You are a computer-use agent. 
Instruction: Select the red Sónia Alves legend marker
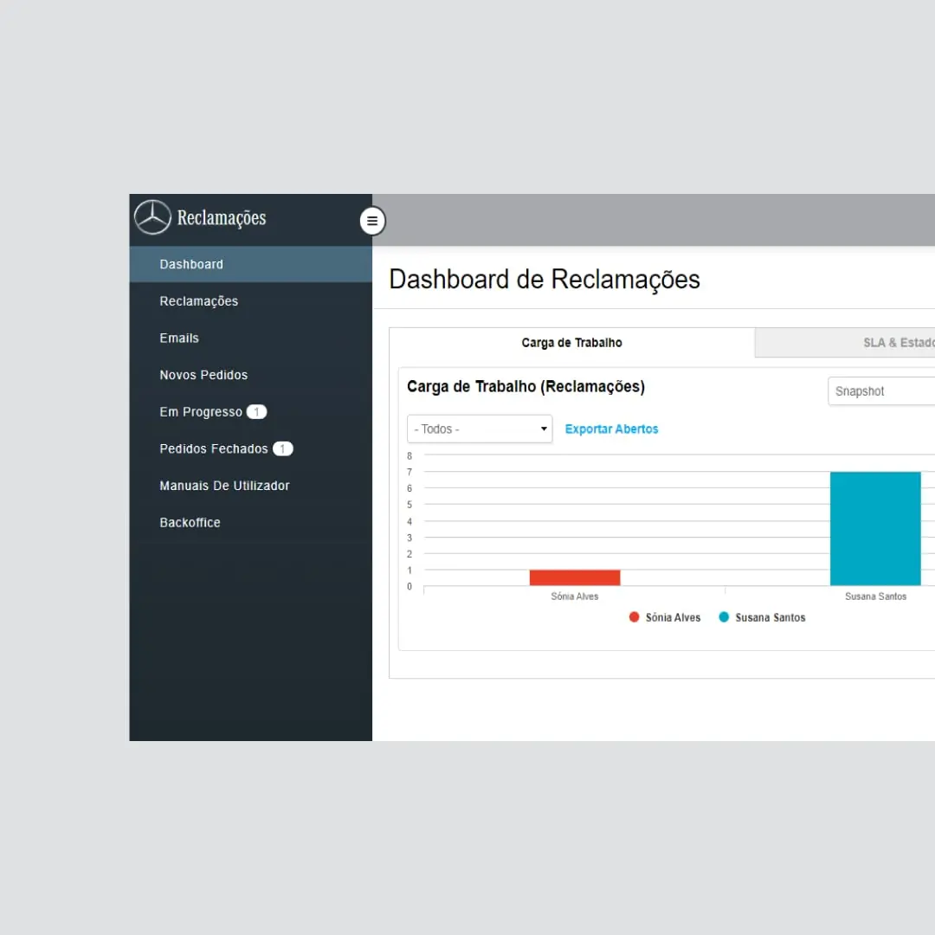coord(634,617)
